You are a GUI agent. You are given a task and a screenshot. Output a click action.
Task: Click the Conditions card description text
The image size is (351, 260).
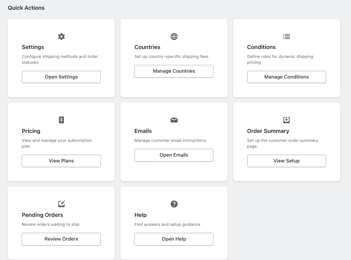pyautogui.click(x=280, y=59)
